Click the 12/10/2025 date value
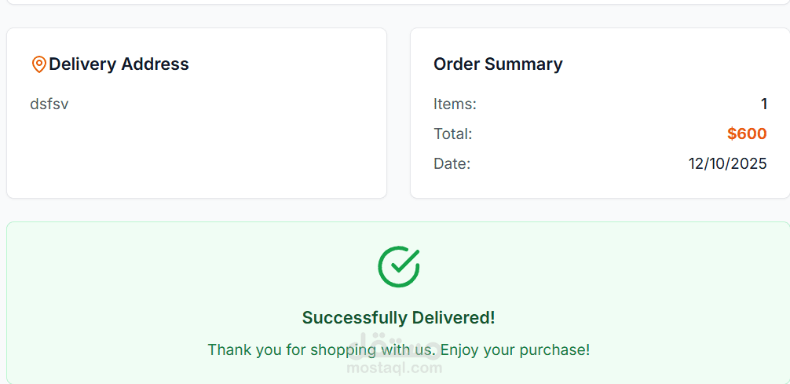The image size is (790, 384). click(x=727, y=164)
